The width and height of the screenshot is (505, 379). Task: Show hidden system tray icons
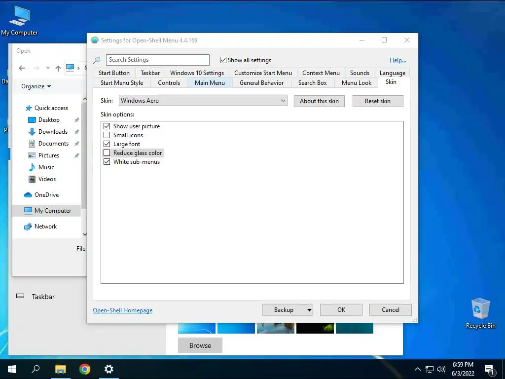click(x=417, y=369)
